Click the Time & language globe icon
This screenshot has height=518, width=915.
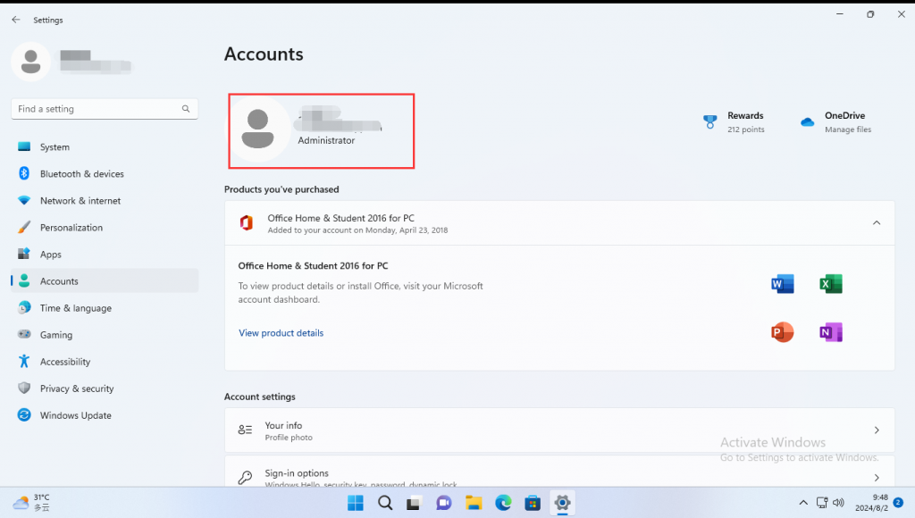(x=24, y=307)
